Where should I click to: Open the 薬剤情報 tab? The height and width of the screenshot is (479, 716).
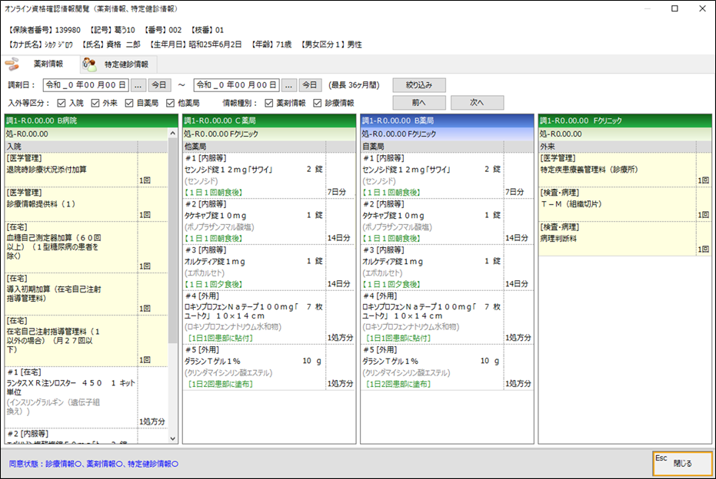pos(40,64)
